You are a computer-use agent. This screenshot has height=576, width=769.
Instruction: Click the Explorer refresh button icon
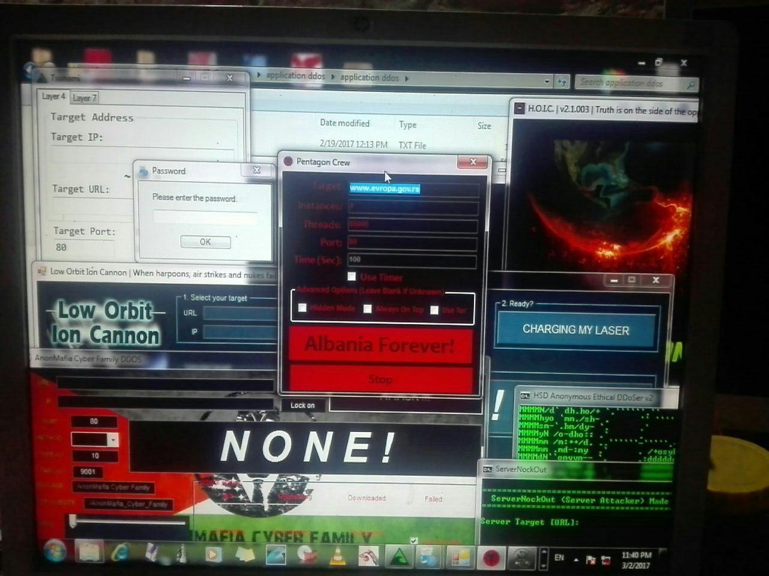pyautogui.click(x=562, y=82)
